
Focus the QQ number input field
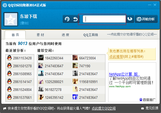[x=104, y=19]
